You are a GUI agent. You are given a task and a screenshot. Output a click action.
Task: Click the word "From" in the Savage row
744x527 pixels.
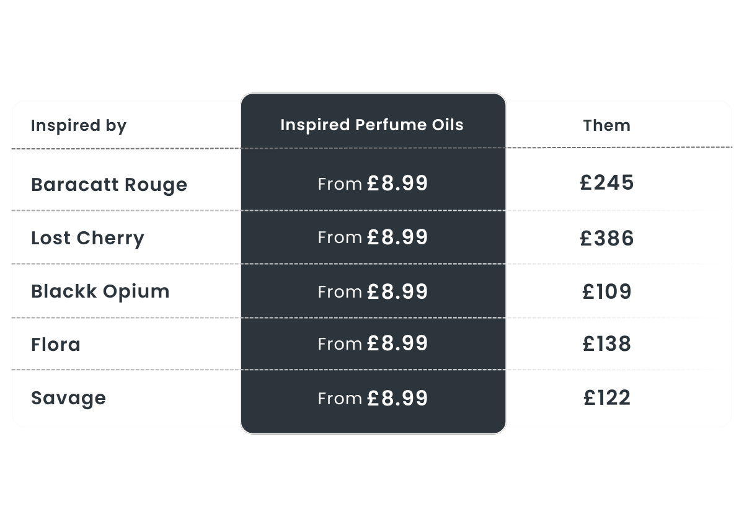(340, 399)
